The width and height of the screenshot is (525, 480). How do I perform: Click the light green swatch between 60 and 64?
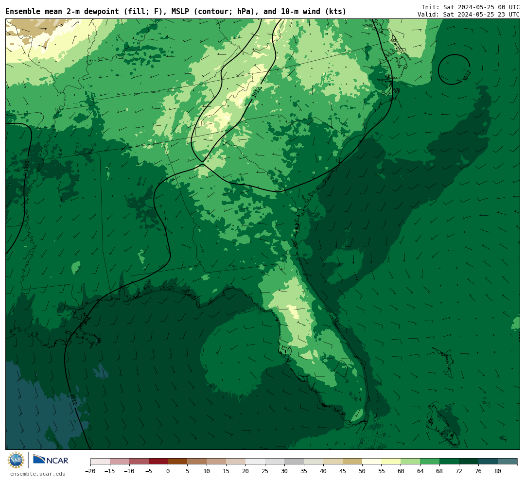[x=410, y=462]
